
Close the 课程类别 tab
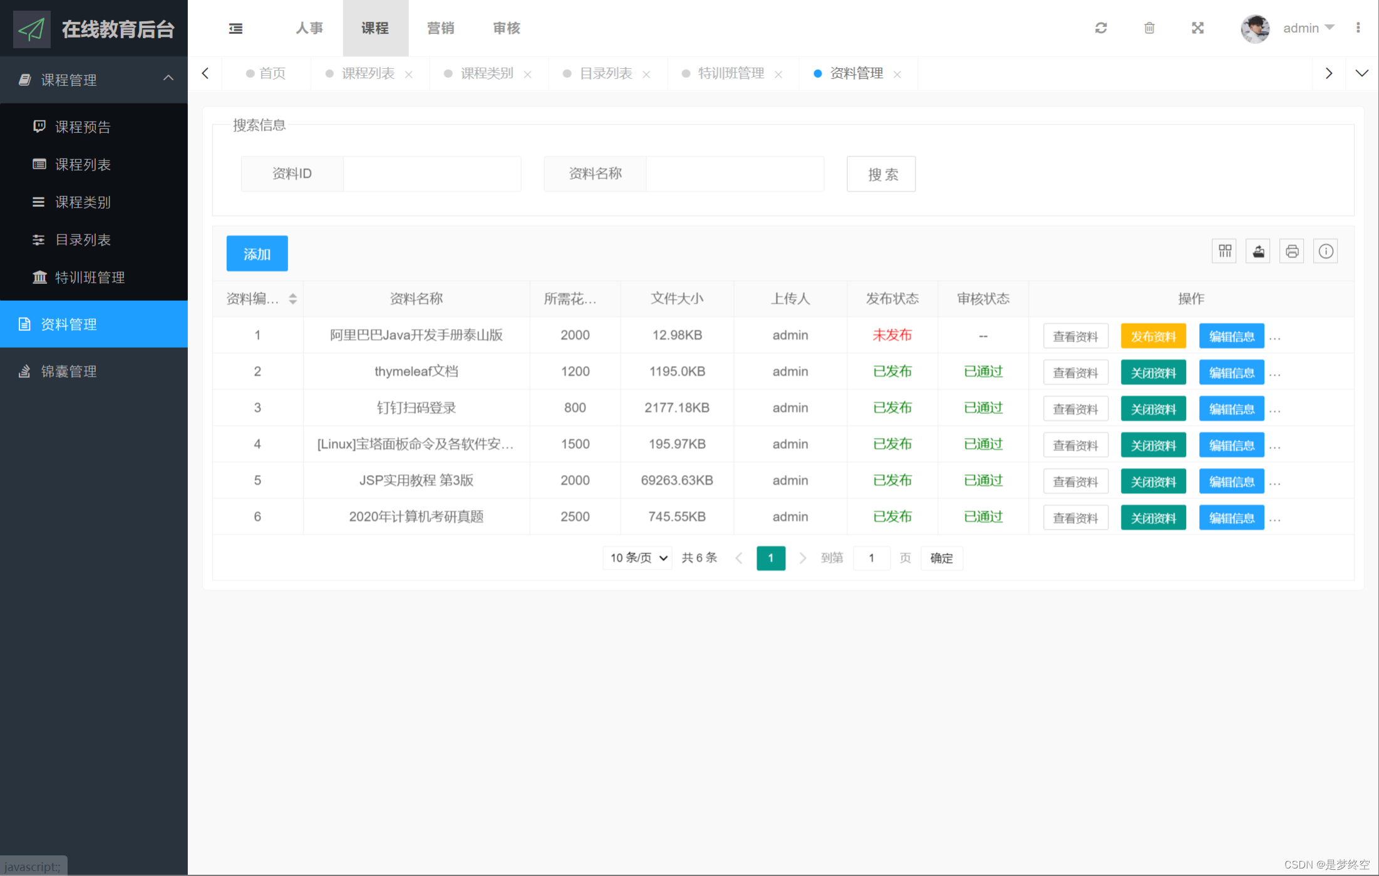pos(527,74)
